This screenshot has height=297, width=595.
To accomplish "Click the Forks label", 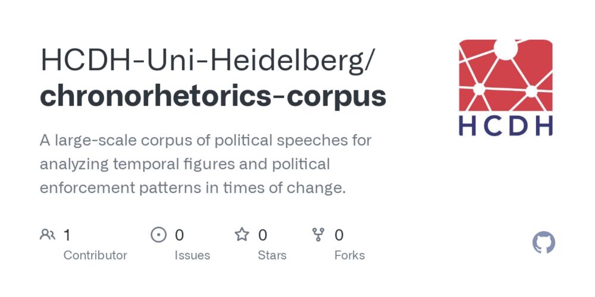I will pyautogui.click(x=349, y=255).
